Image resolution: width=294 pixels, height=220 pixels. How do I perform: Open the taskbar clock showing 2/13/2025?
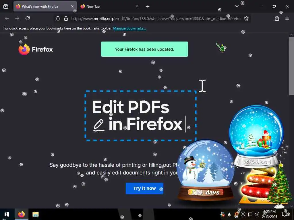coord(269,214)
